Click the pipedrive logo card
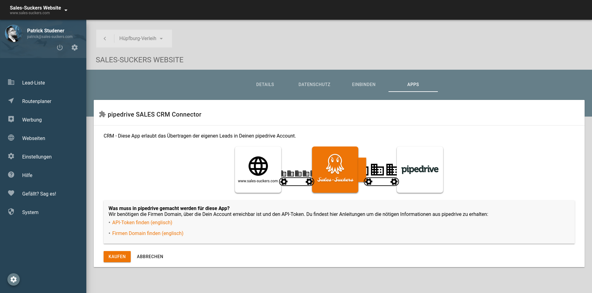 420,170
